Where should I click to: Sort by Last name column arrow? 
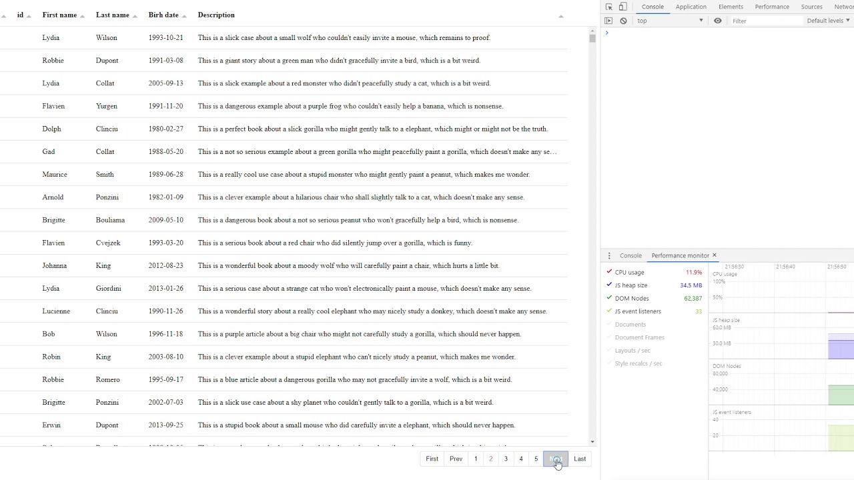point(135,15)
